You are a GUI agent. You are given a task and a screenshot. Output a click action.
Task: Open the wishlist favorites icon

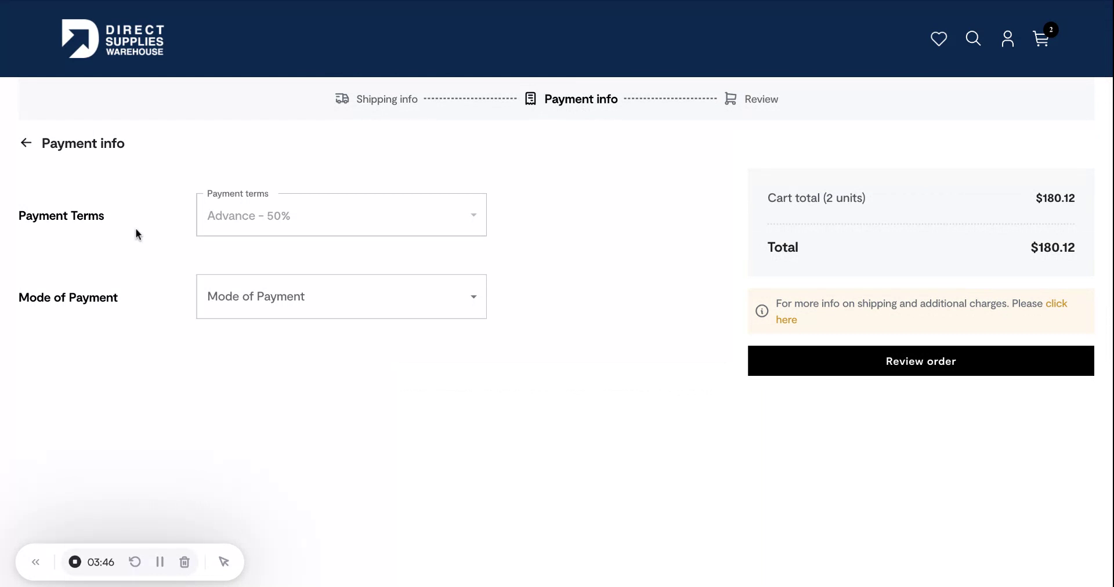point(938,39)
